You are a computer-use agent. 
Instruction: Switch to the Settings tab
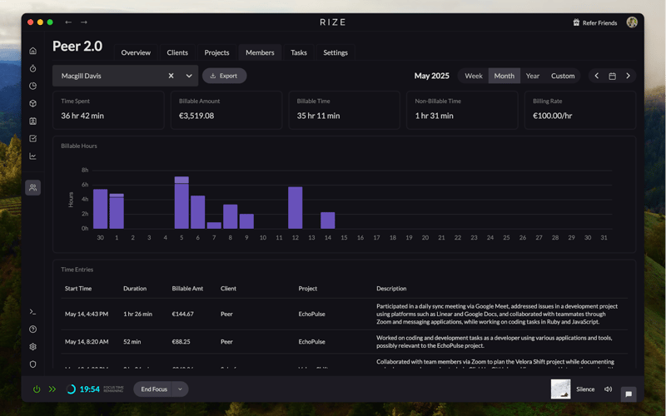[335, 52]
